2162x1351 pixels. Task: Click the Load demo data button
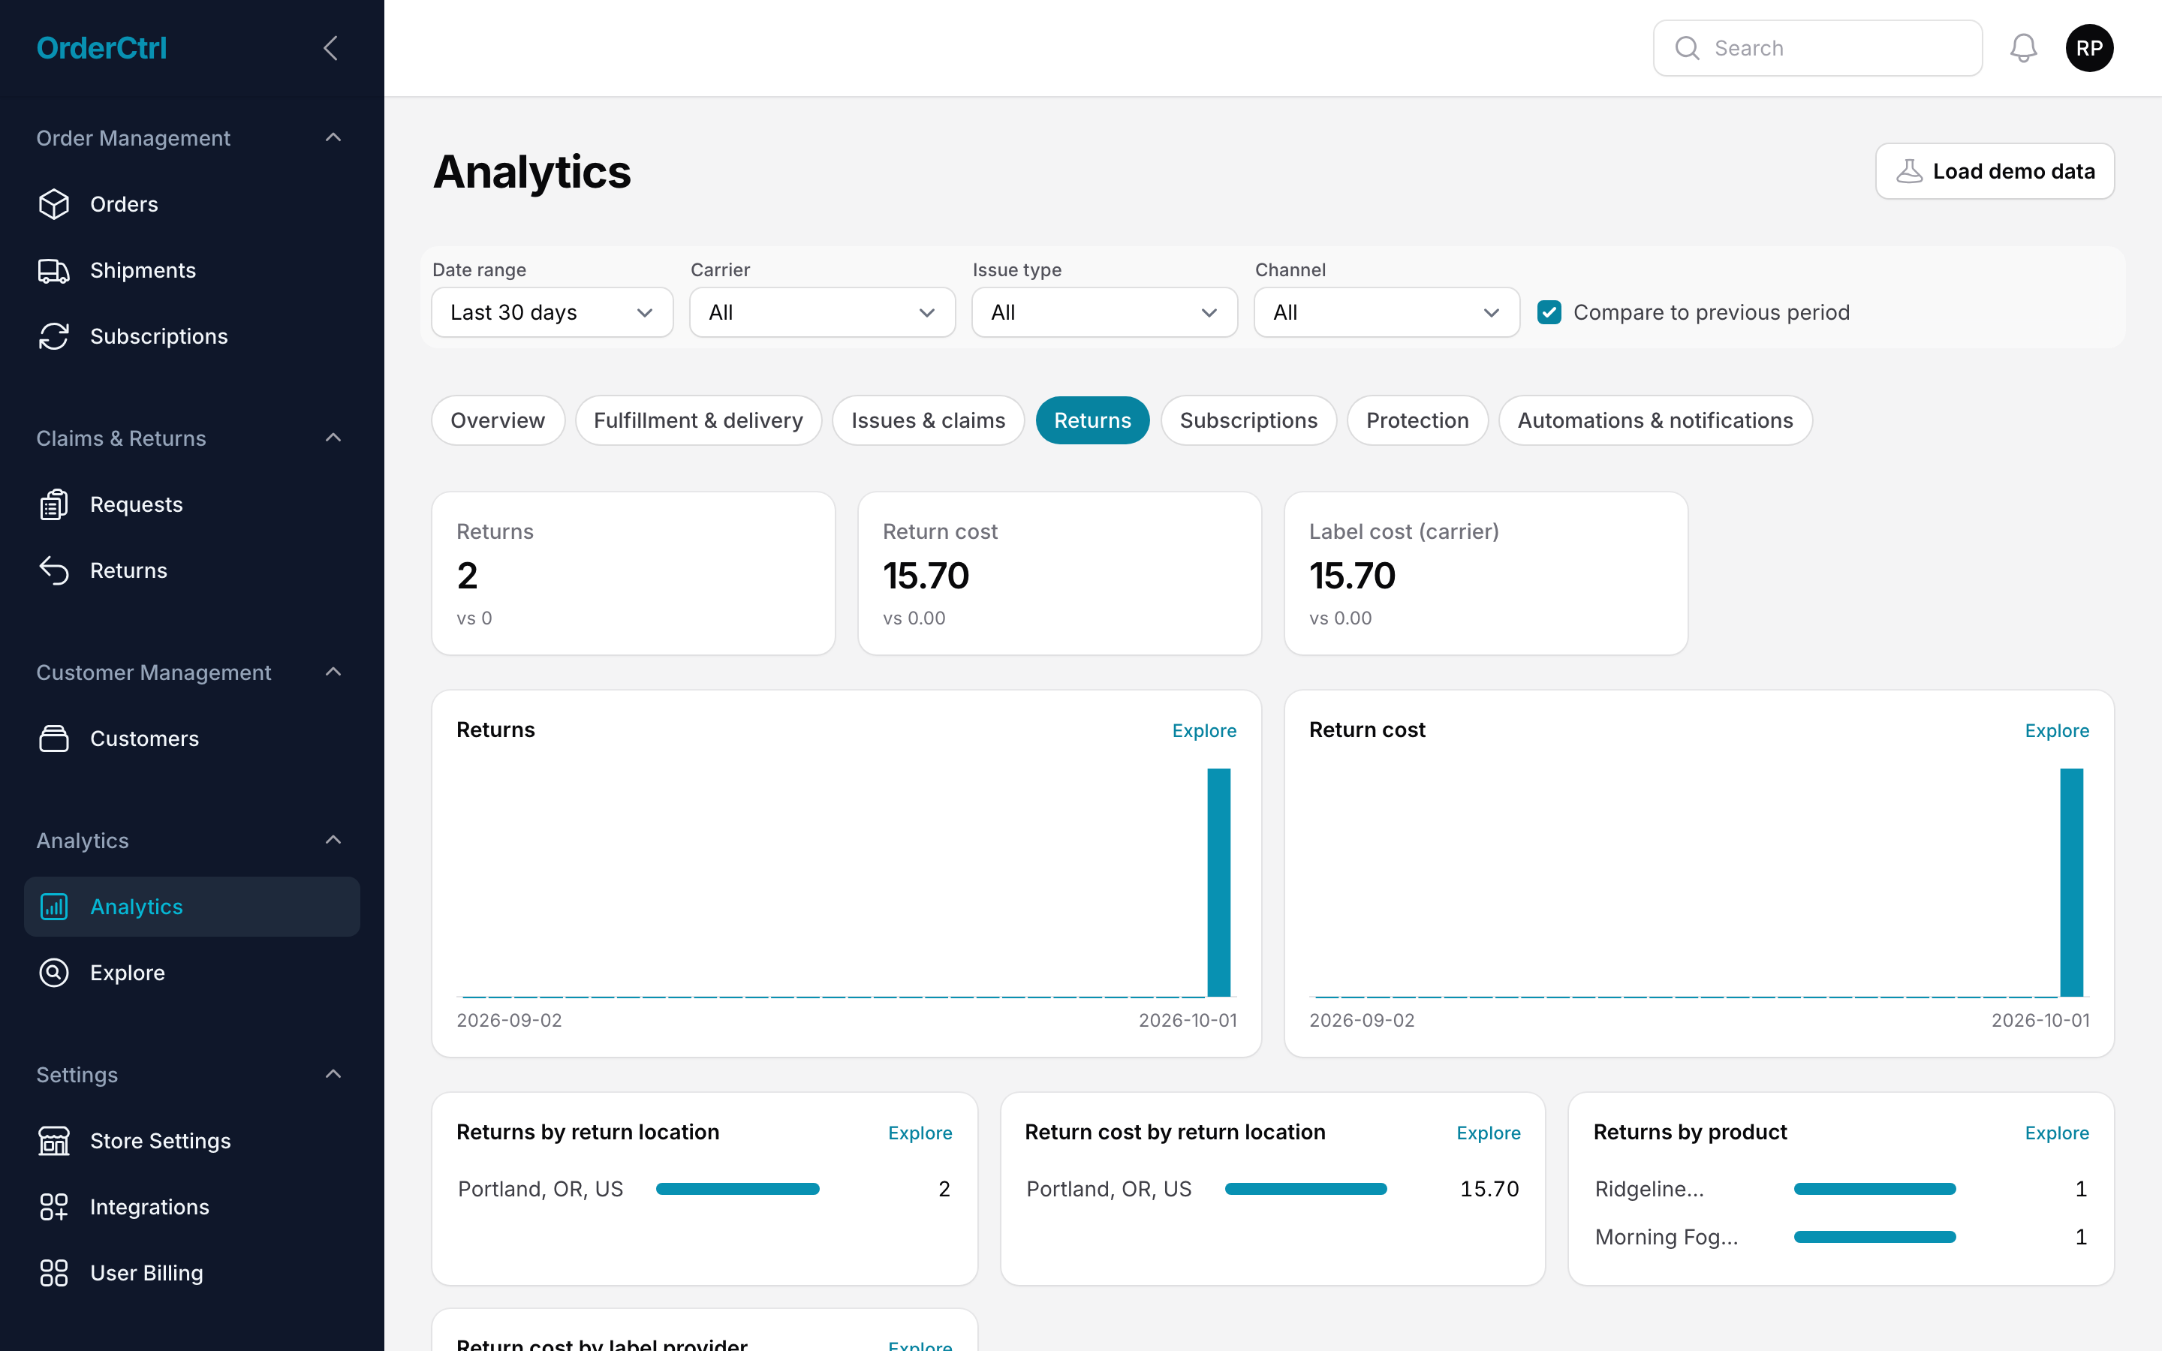[1994, 172]
